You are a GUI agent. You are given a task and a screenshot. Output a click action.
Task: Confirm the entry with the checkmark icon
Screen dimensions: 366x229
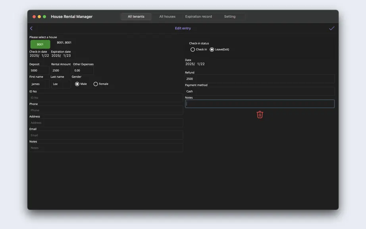[x=331, y=28]
